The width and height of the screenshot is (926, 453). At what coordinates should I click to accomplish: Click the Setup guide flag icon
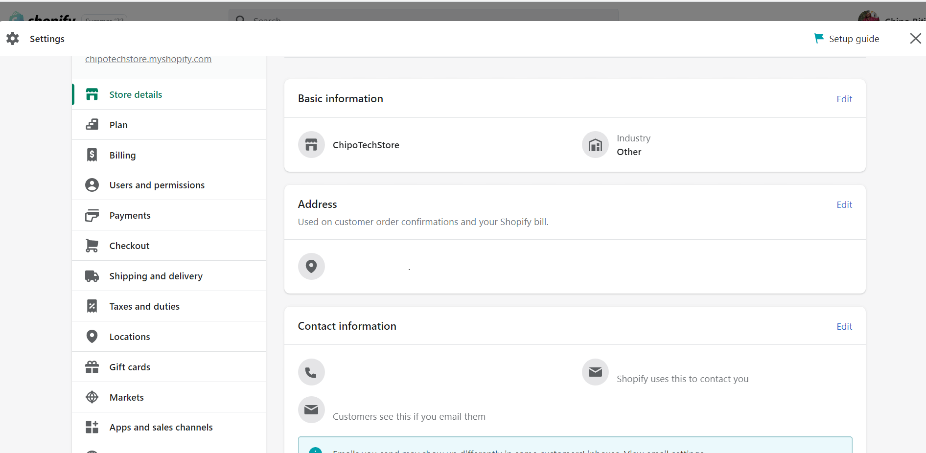click(x=819, y=38)
